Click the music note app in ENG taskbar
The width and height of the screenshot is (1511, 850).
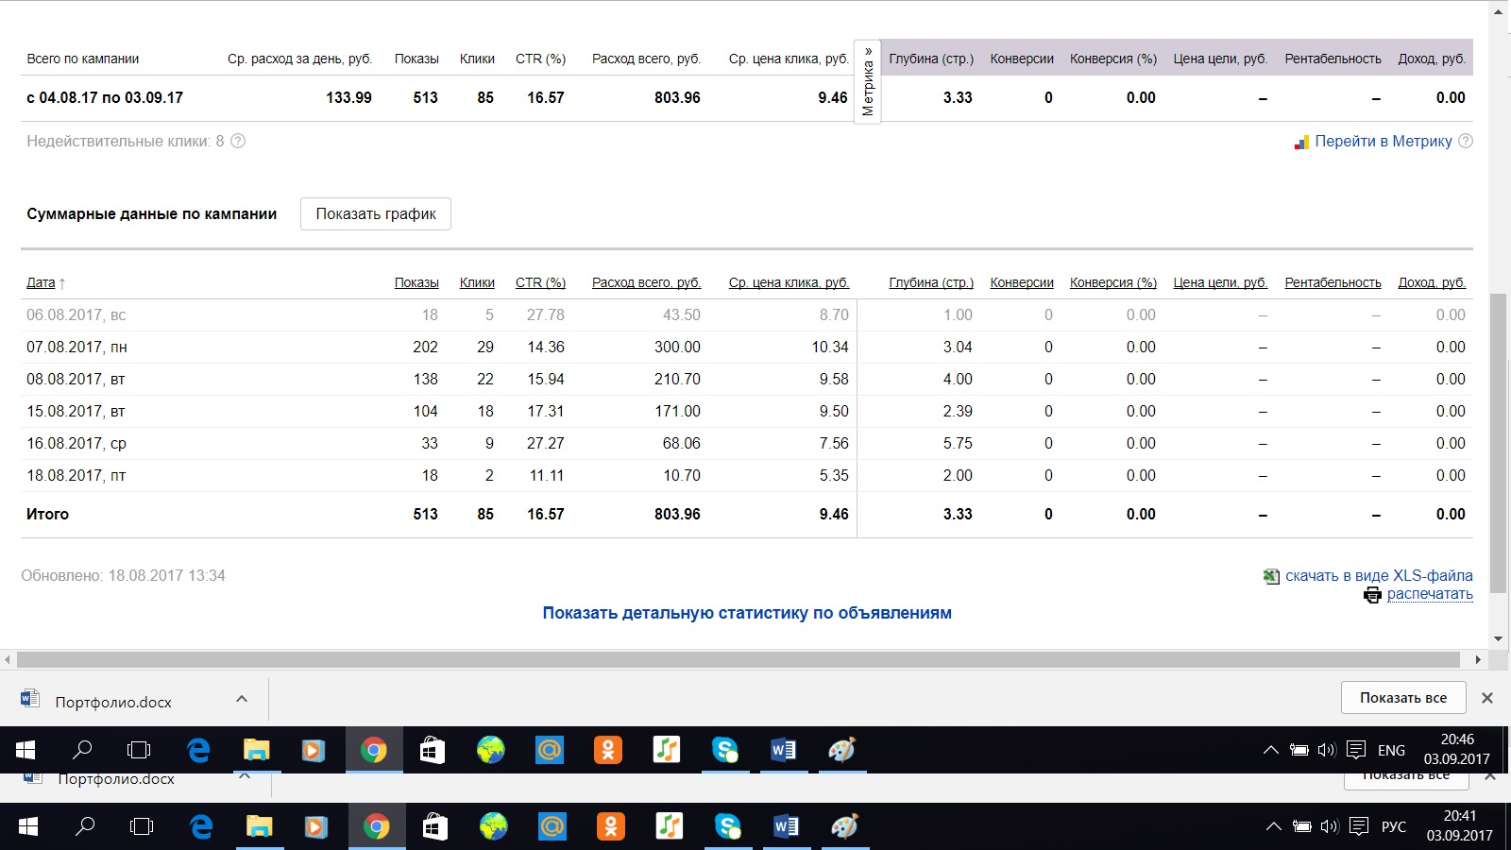coord(667,750)
